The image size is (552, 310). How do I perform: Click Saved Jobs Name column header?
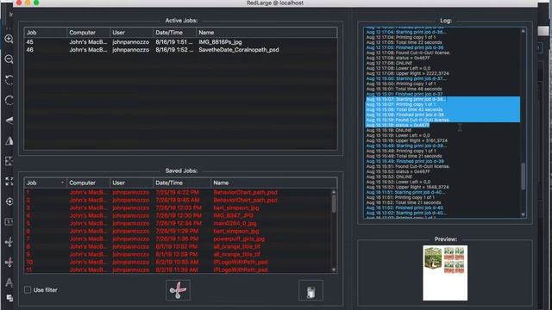[x=274, y=183]
